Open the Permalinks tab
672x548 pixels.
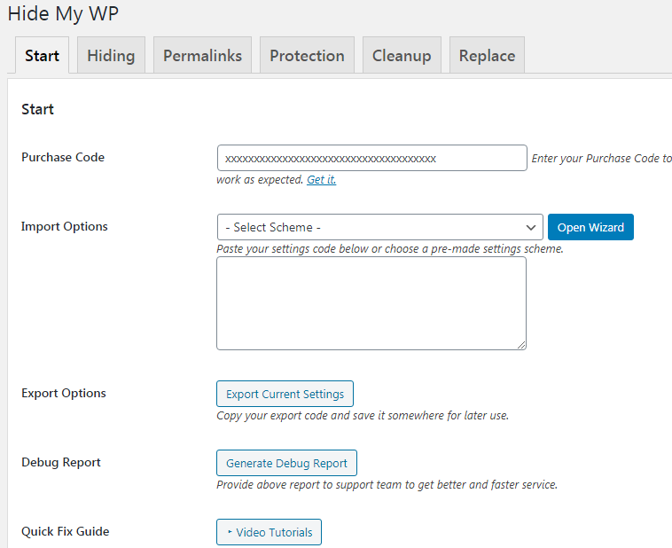202,55
